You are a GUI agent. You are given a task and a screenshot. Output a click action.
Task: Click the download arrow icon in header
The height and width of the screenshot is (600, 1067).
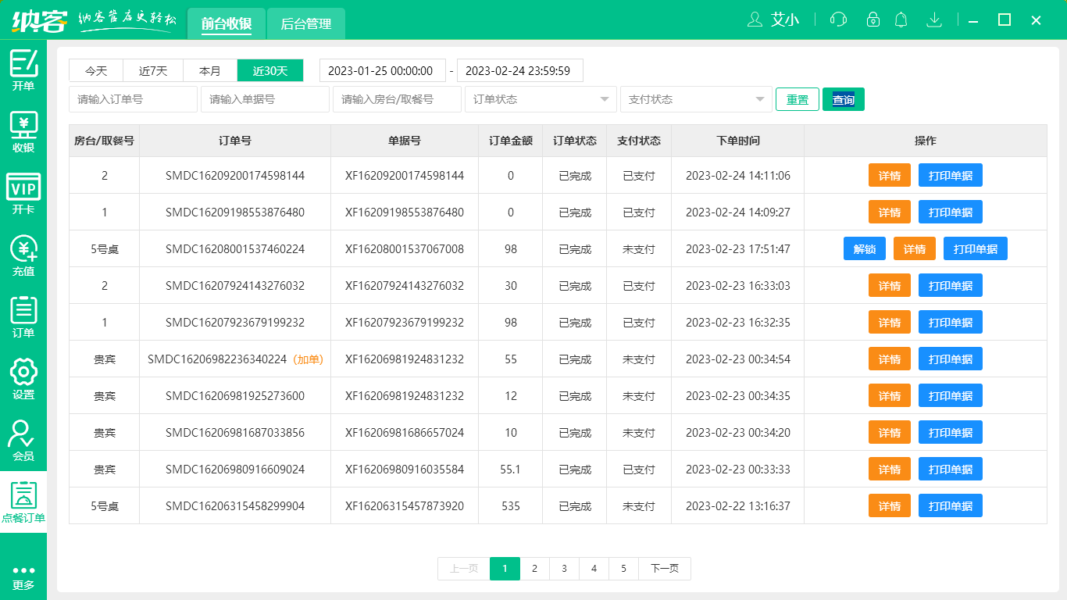(x=933, y=20)
